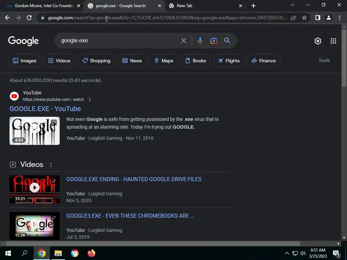Screen dimensions: 347x260
Task: Open the Chrome side panel
Action: pyautogui.click(x=318, y=18)
